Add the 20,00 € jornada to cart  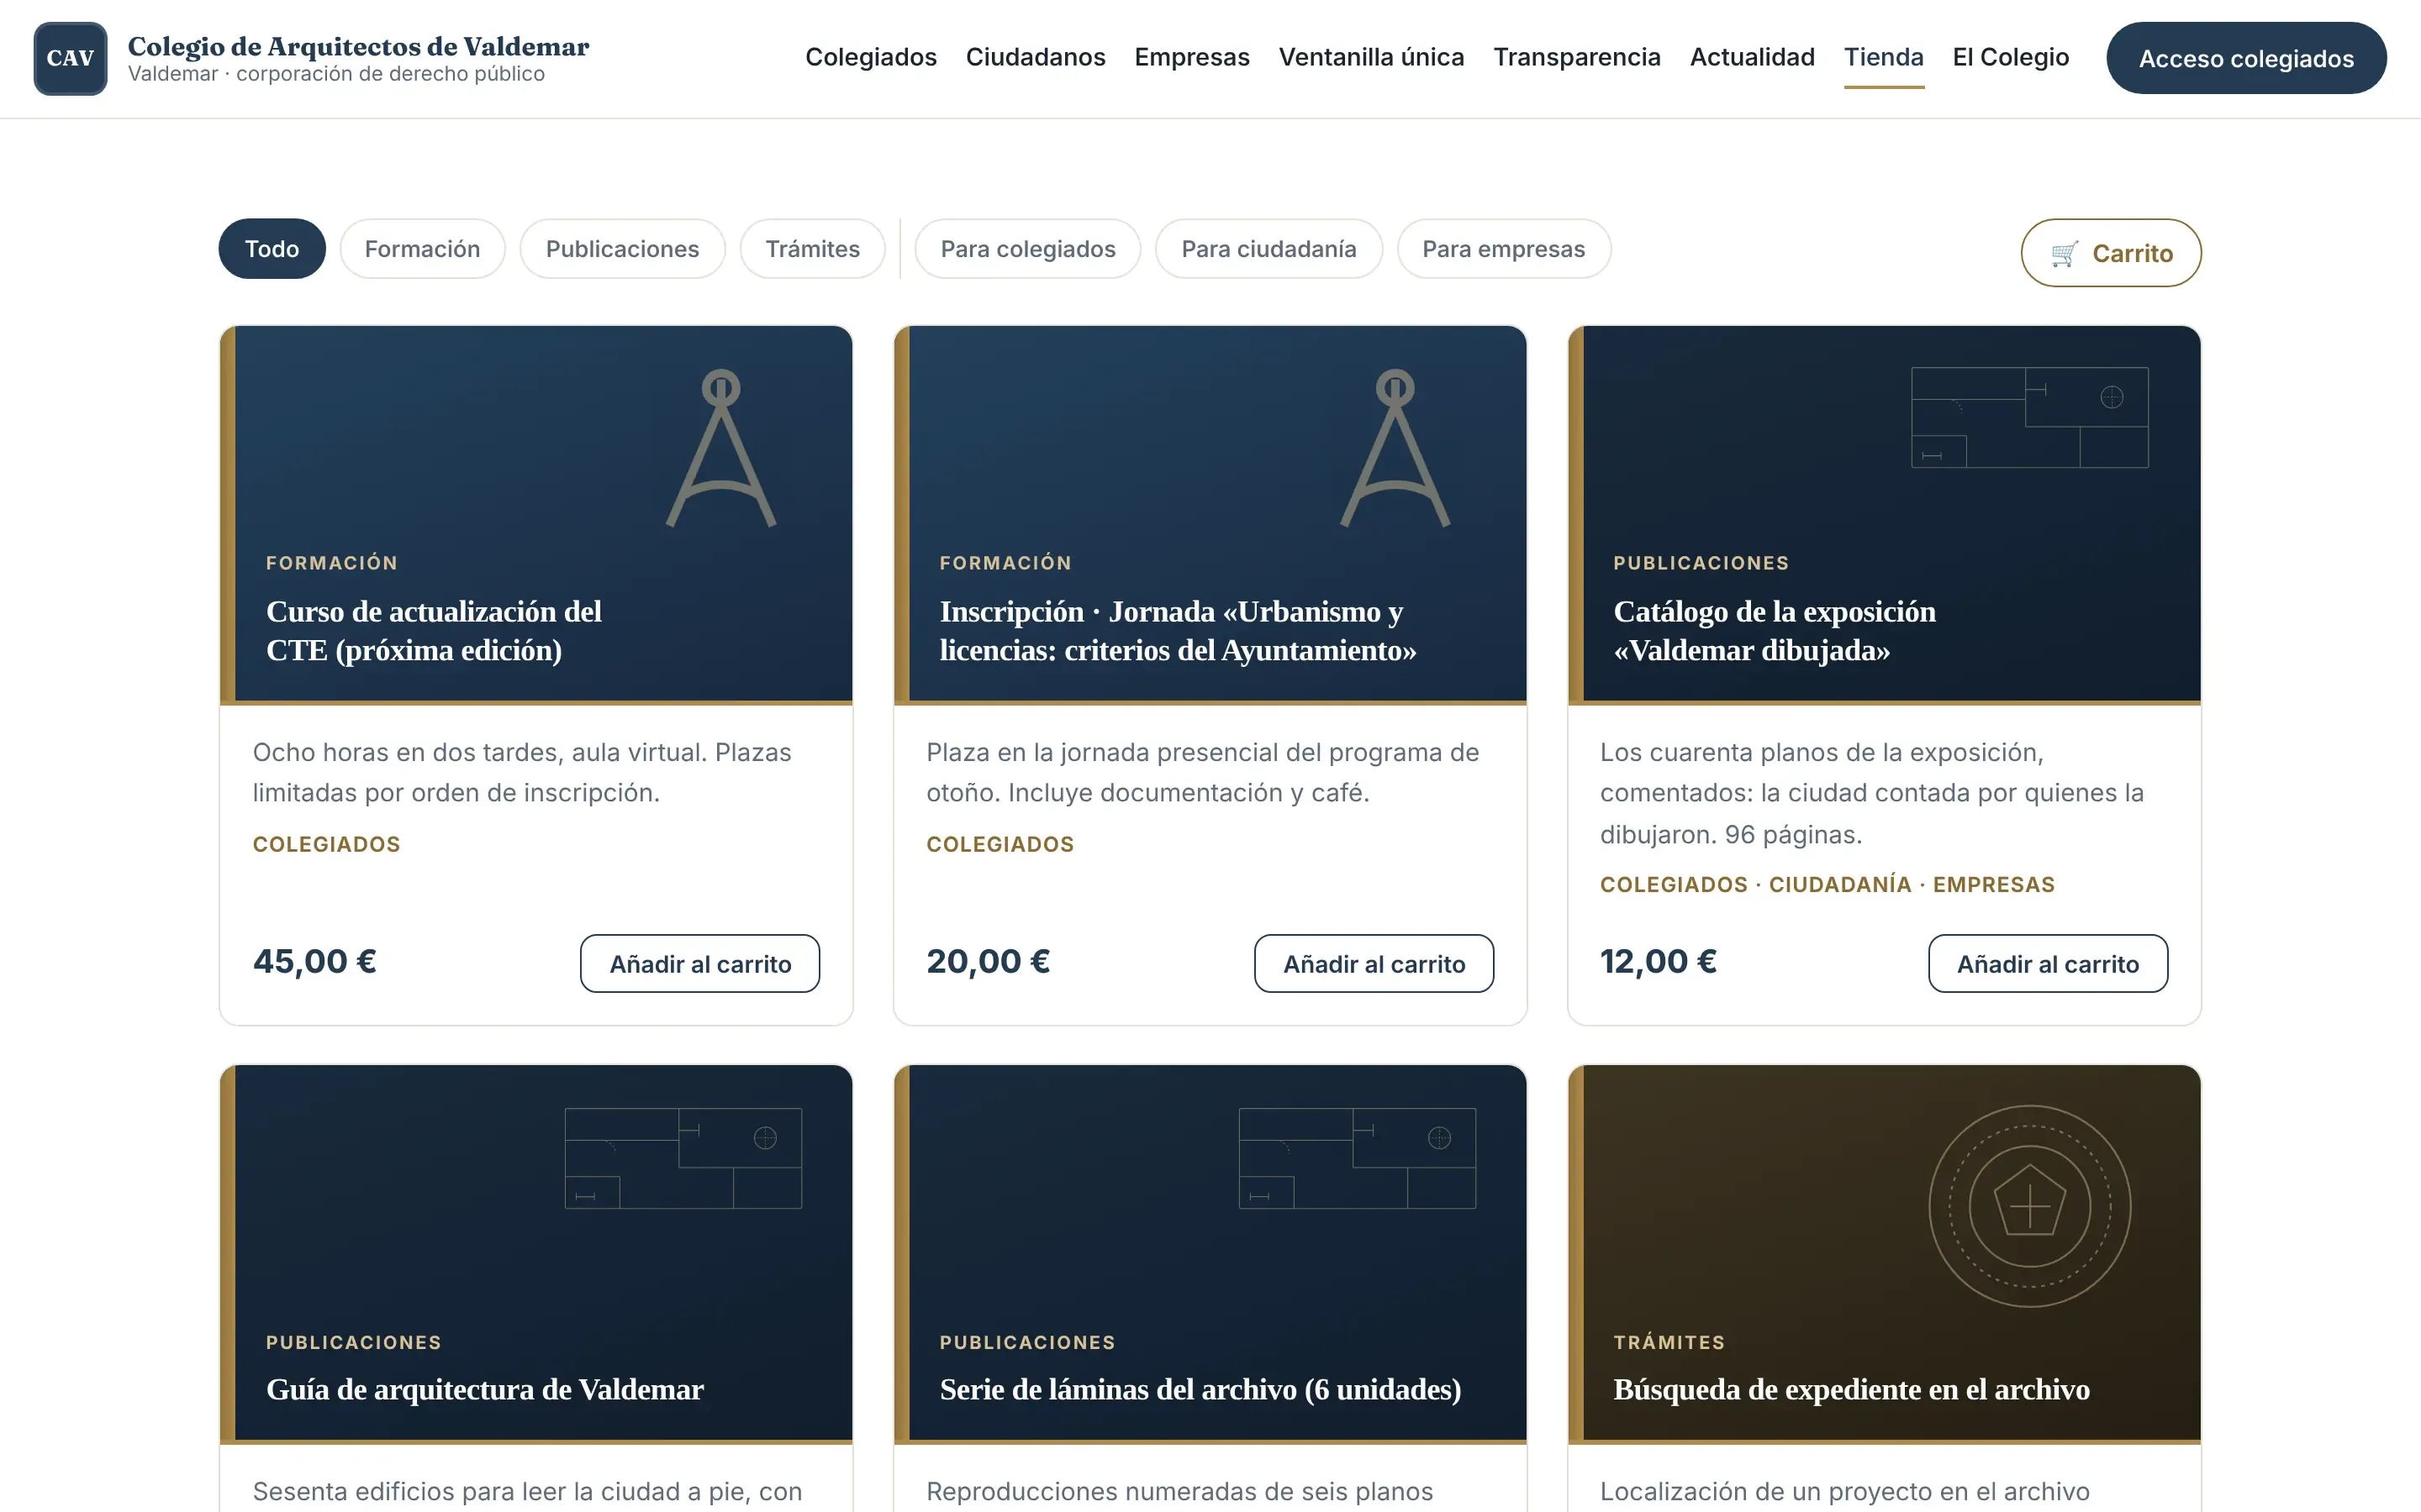pos(1374,963)
